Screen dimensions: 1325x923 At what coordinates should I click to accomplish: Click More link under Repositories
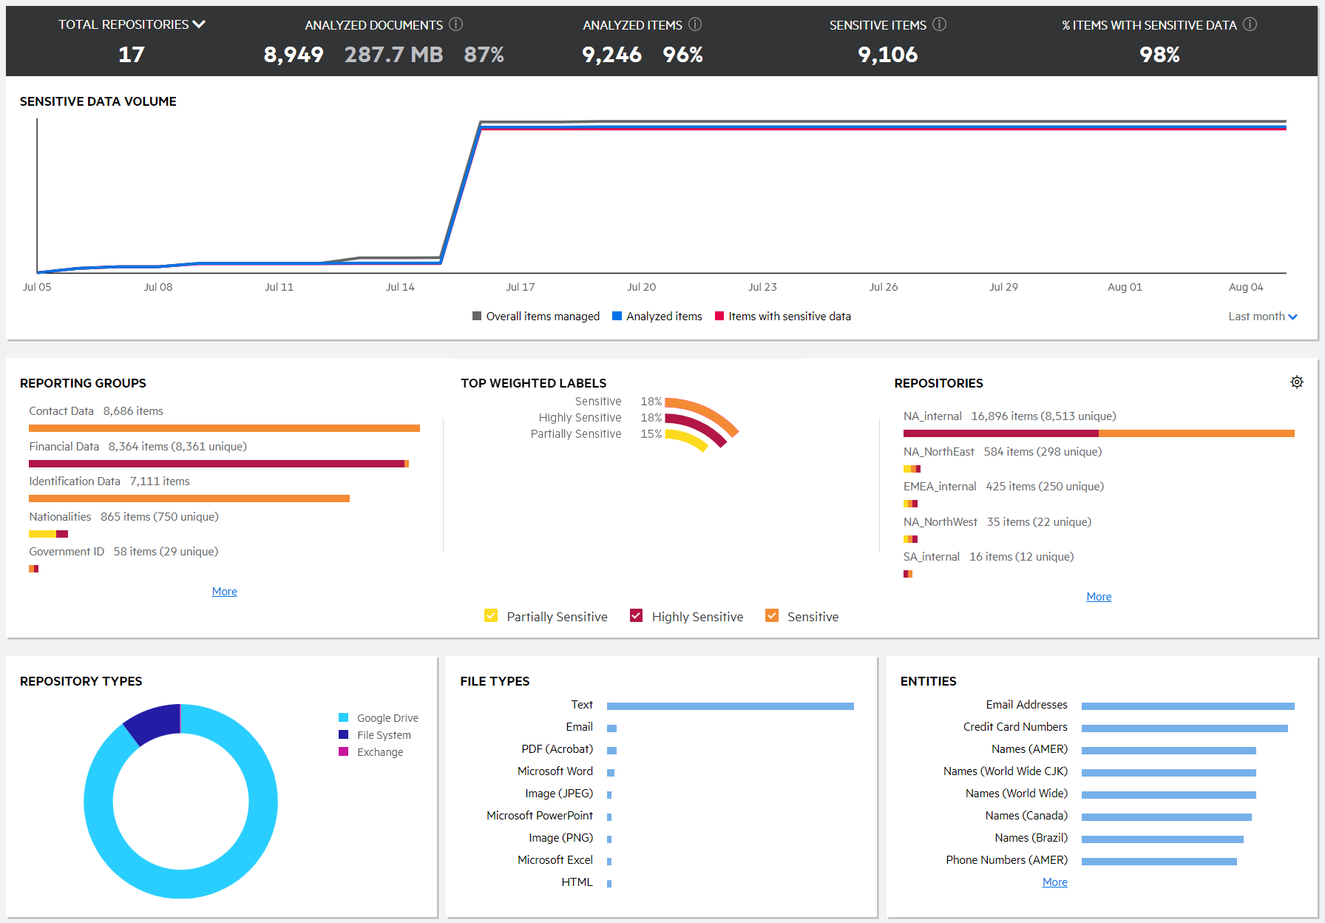coord(1099,597)
